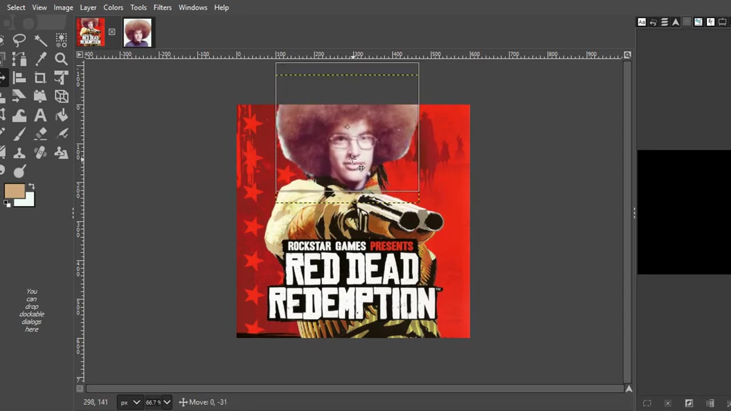This screenshot has width=731, height=411.
Task: Select the Zoom magnifier tool
Action: pyautogui.click(x=61, y=59)
